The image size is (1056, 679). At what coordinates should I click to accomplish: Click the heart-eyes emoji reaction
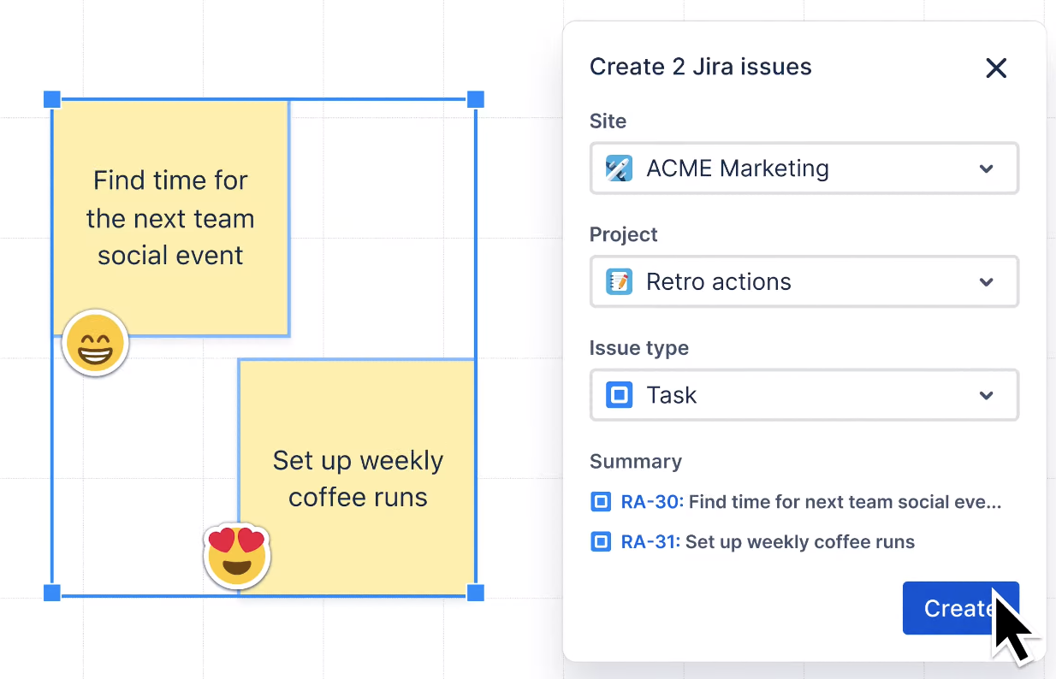pyautogui.click(x=237, y=556)
